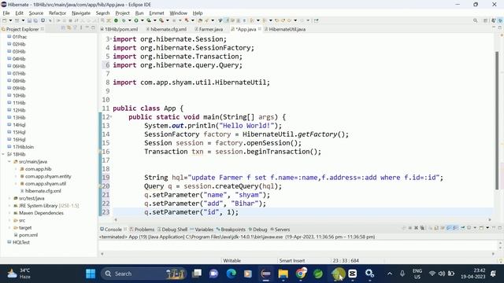Open Project Explorer view menu
Screen dimensions: 504x283
80,28
